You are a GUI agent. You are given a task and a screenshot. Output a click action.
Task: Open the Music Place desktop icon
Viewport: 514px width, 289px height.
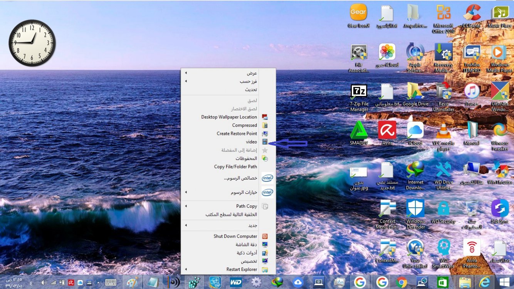click(x=500, y=16)
